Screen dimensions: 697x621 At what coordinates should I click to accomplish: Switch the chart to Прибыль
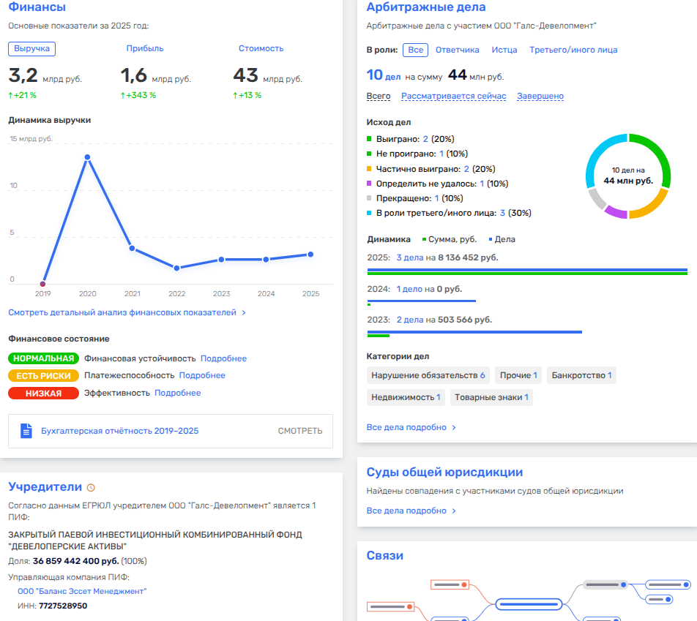coord(145,48)
